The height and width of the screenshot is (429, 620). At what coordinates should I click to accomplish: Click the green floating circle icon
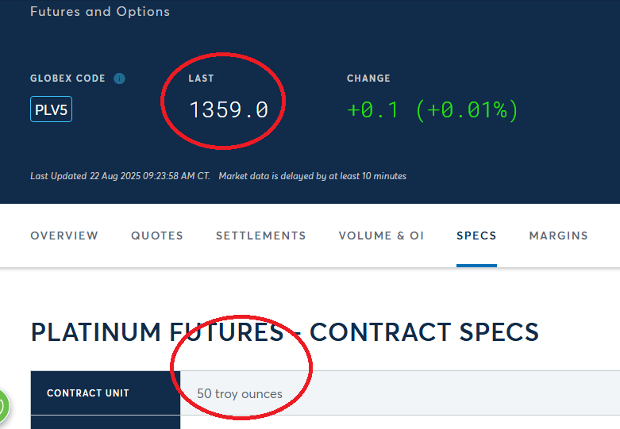click(x=2, y=407)
